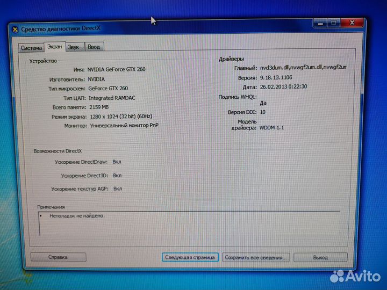The height and width of the screenshot is (290, 387).
Task: Click the manufacturer value NVIDIA
Action: (96, 79)
